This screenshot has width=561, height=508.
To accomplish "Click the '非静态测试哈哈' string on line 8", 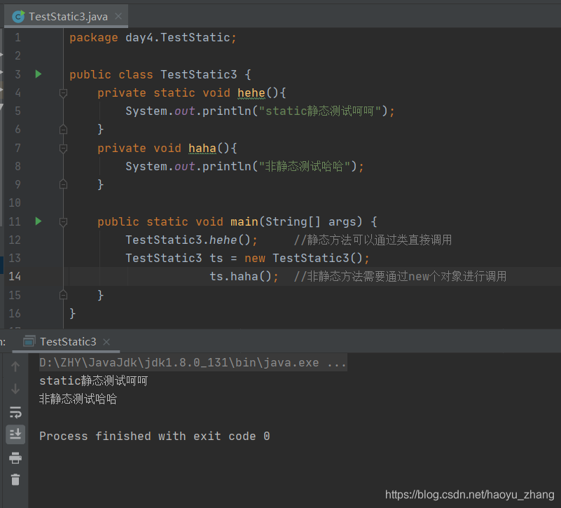I will pos(304,167).
